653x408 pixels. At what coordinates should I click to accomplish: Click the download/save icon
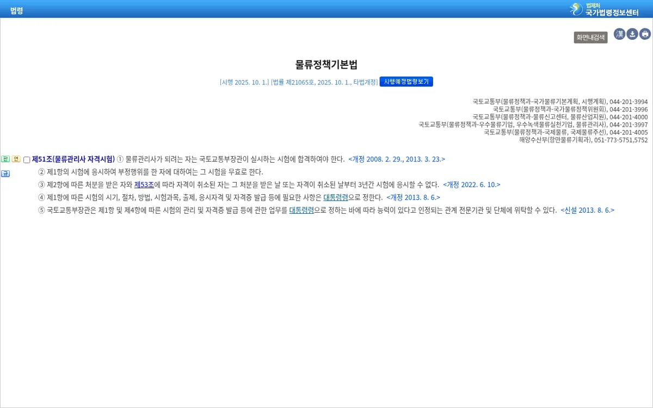point(632,34)
